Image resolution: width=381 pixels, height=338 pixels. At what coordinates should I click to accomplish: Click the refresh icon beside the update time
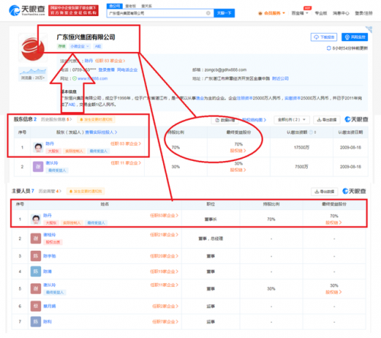[328, 48]
